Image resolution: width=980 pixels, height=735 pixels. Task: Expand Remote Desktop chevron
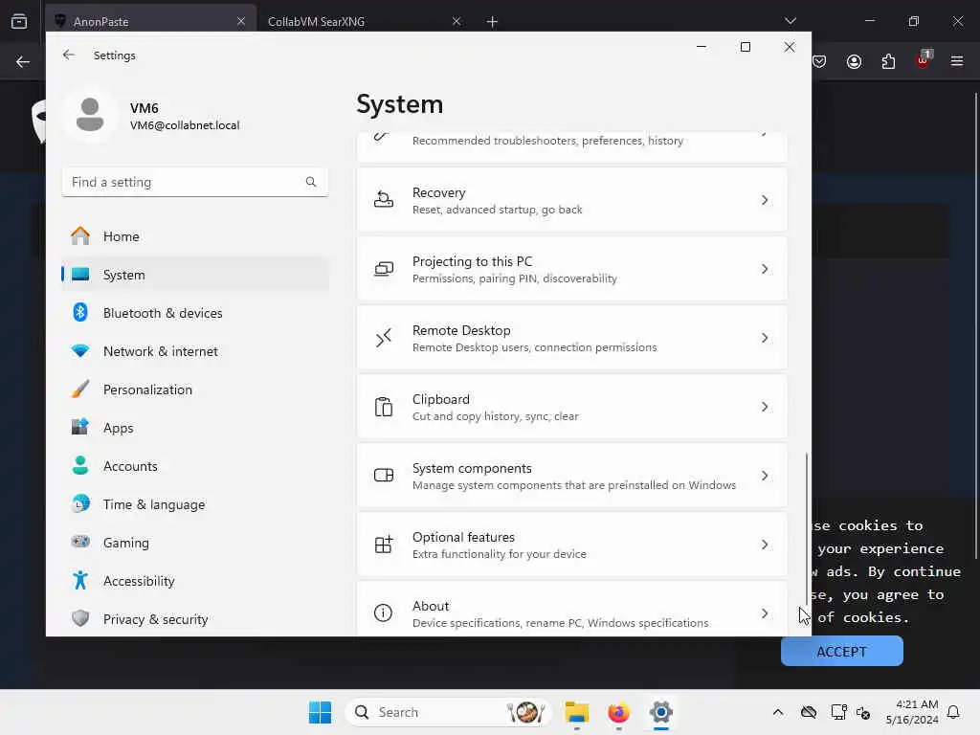click(x=765, y=338)
